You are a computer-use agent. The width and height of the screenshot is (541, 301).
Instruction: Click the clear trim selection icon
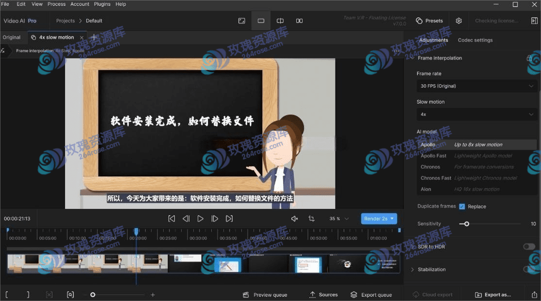(x=50, y=295)
